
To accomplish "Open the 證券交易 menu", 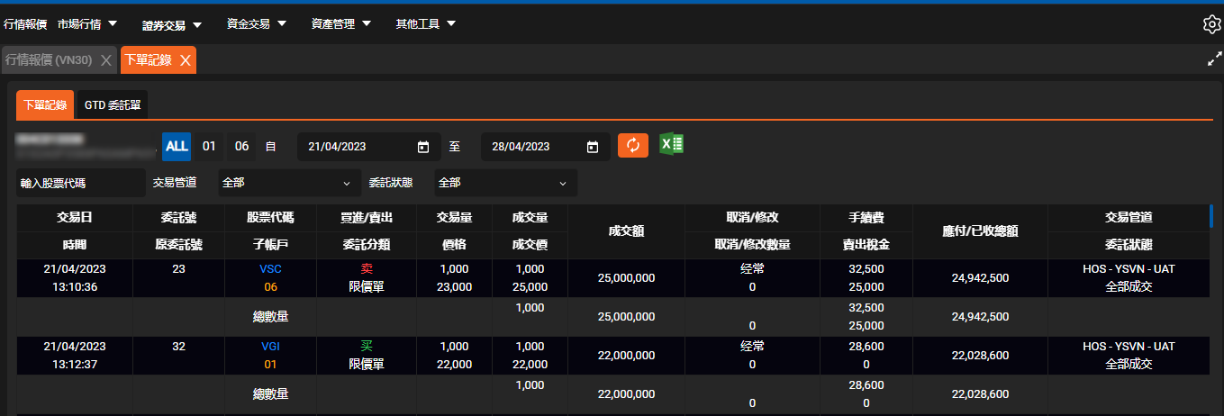I will click(x=172, y=24).
